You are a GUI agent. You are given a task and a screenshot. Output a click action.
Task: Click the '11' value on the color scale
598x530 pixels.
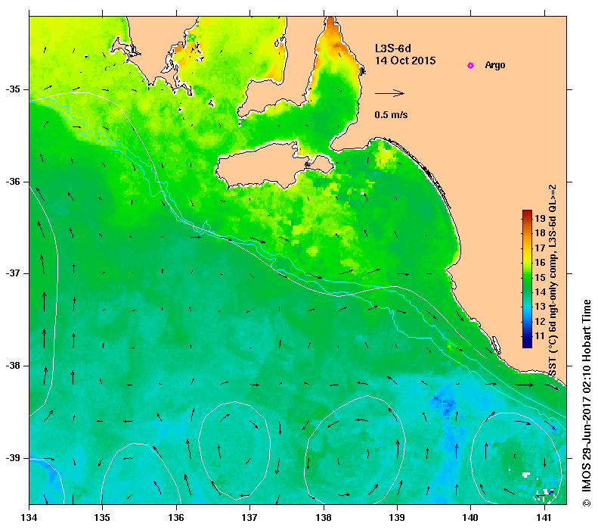tap(540, 335)
